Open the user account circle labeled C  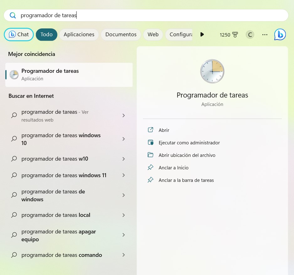[250, 34]
